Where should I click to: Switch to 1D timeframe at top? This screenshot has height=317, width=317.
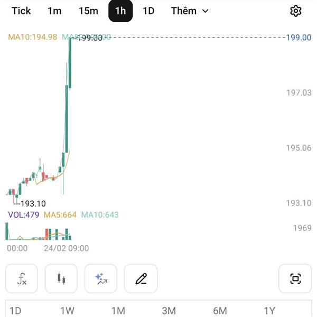click(x=148, y=11)
